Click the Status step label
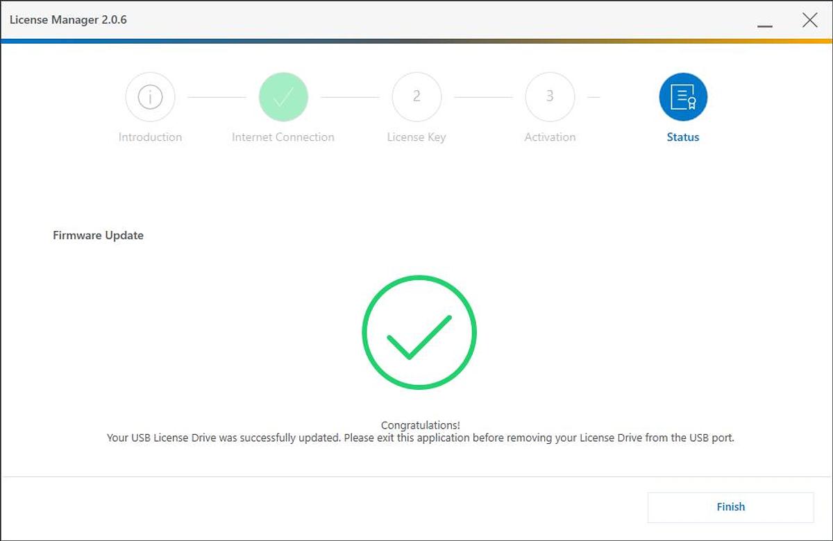 pos(682,137)
